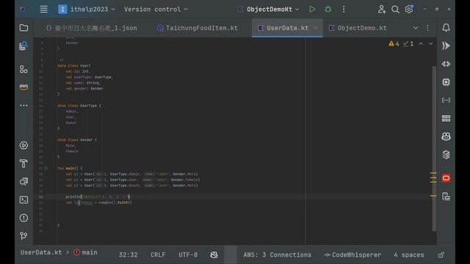Screen dimensions: 470x264
Task: Open Code With Me user icon
Action: pos(382,10)
